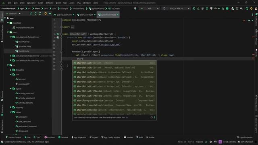Open the Profiler tool window

tap(150, 137)
